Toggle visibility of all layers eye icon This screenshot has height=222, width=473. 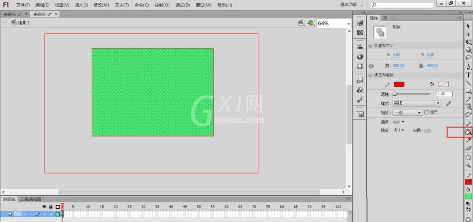click(x=44, y=206)
